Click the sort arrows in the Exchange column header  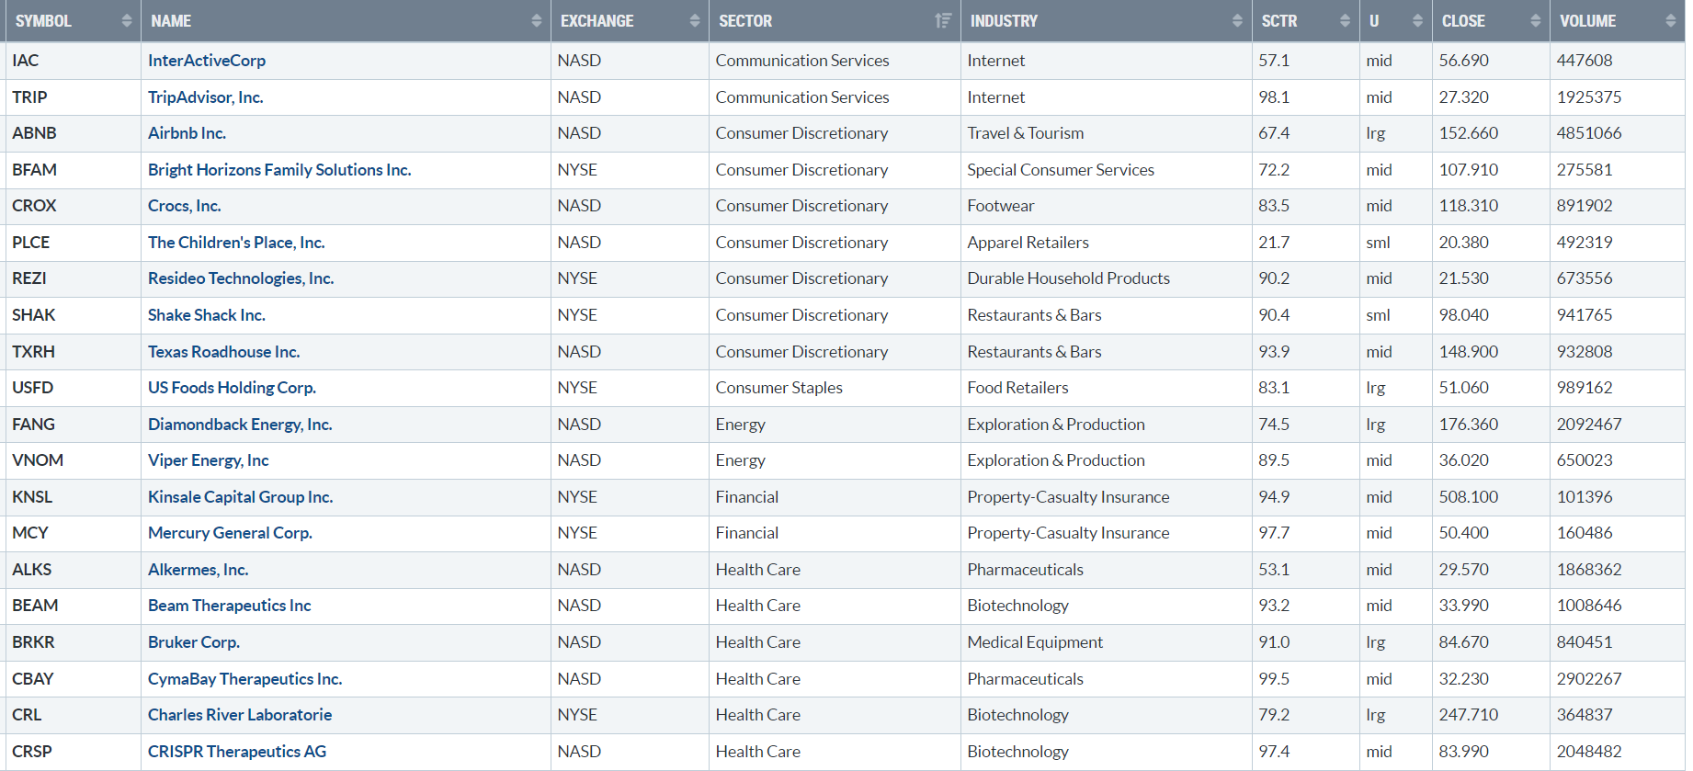(694, 21)
